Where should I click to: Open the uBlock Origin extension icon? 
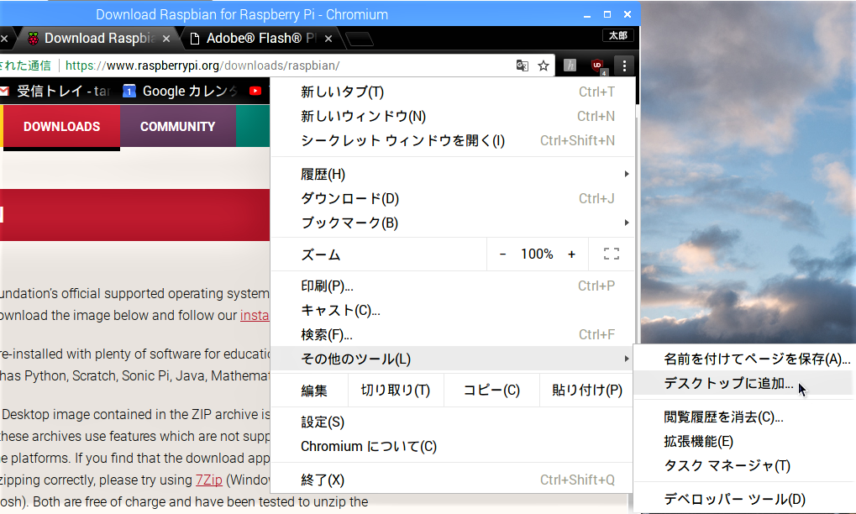tap(598, 66)
